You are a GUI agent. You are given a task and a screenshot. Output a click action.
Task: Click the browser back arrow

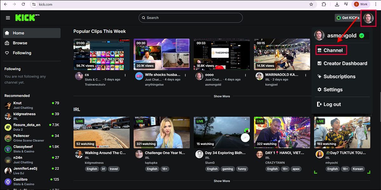(5, 4)
